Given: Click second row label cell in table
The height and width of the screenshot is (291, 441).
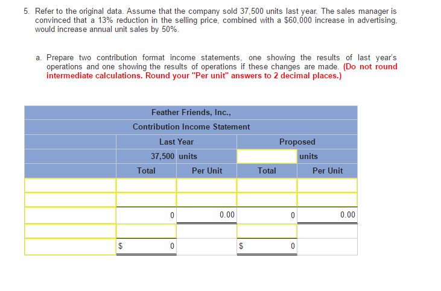Looking at the screenshot, I should coord(71,200).
